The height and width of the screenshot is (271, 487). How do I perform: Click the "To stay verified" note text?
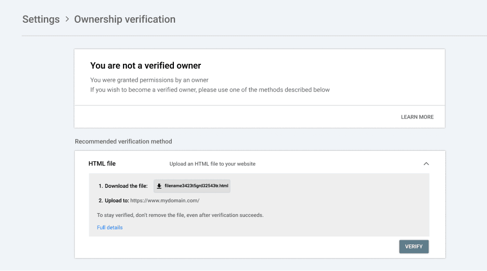coord(180,215)
